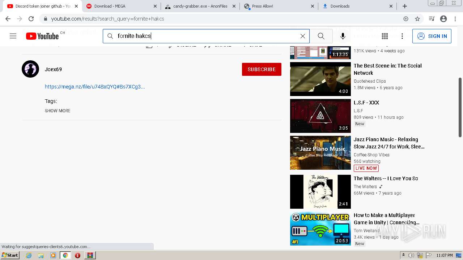
Task: Click the SIGN IN button
Action: [432, 36]
